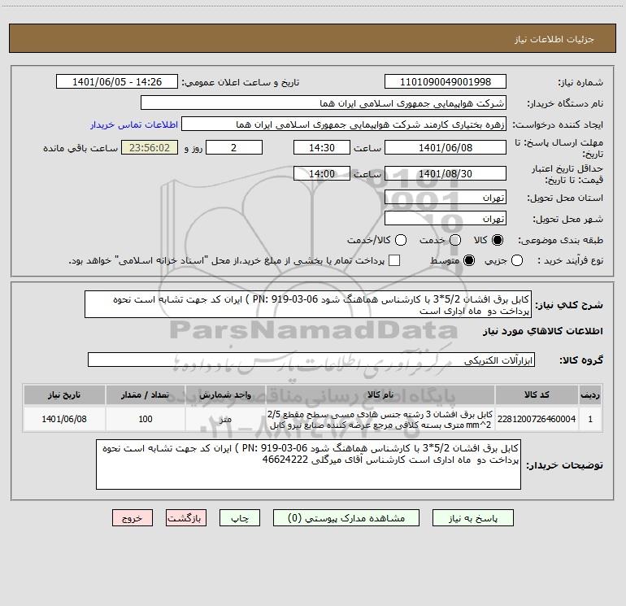Click the response deadline date 1401/06/08 field
The image size is (626, 606).
click(445, 148)
